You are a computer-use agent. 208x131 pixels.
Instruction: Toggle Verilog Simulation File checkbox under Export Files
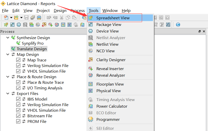tap(18, 105)
